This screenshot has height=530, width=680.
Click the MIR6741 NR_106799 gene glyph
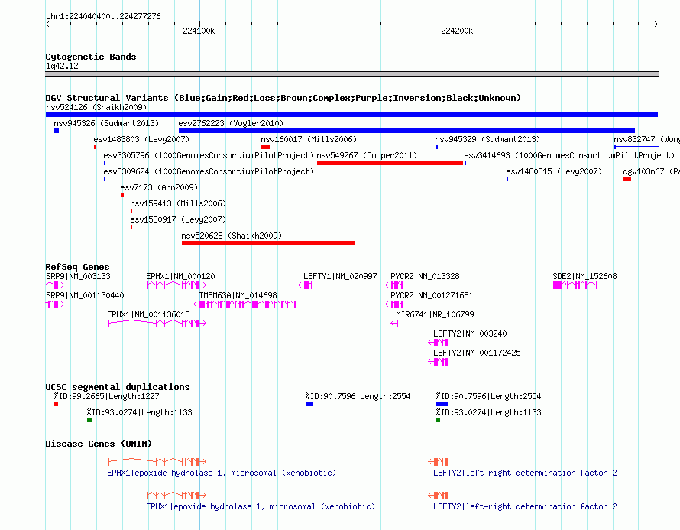click(x=394, y=324)
